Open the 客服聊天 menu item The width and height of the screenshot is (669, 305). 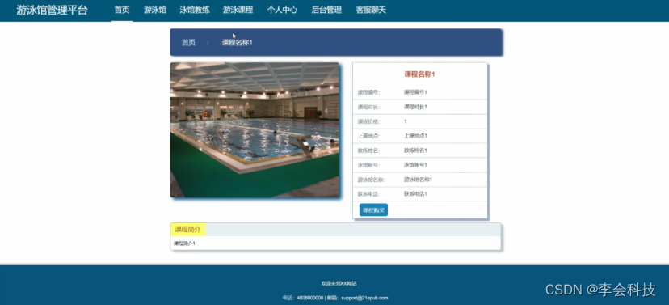pos(371,11)
